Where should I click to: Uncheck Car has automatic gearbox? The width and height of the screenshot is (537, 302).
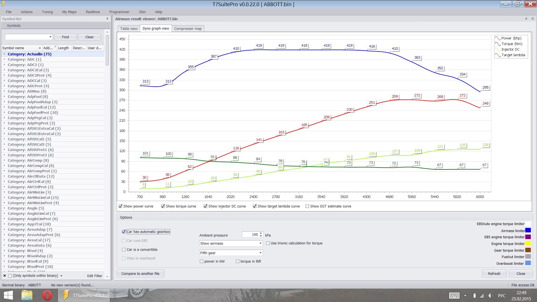coord(124,232)
